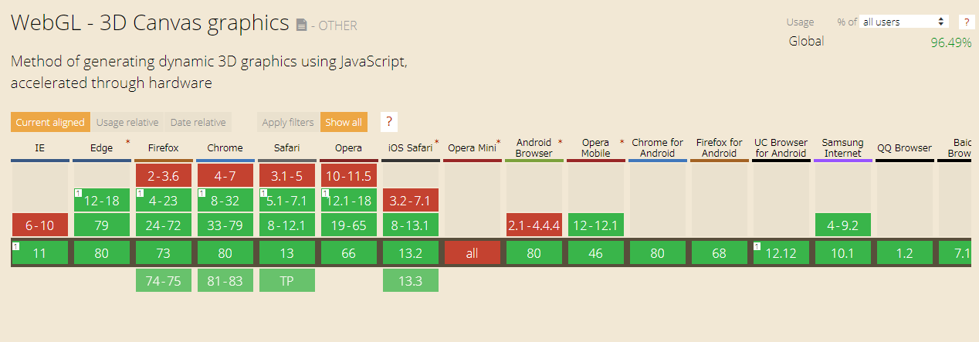
Task: Select Safari 13 current version cell
Action: coord(286,252)
